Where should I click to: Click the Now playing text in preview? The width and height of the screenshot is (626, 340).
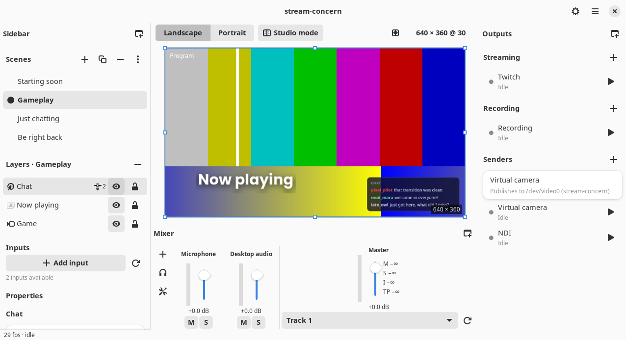coord(245,180)
